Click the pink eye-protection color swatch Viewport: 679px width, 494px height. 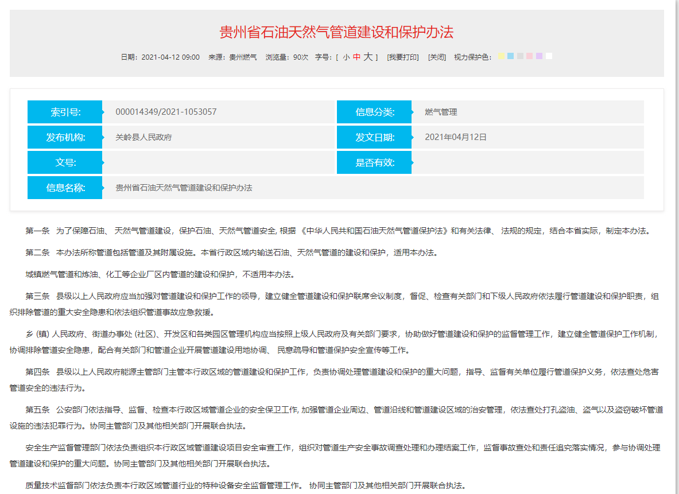point(528,56)
